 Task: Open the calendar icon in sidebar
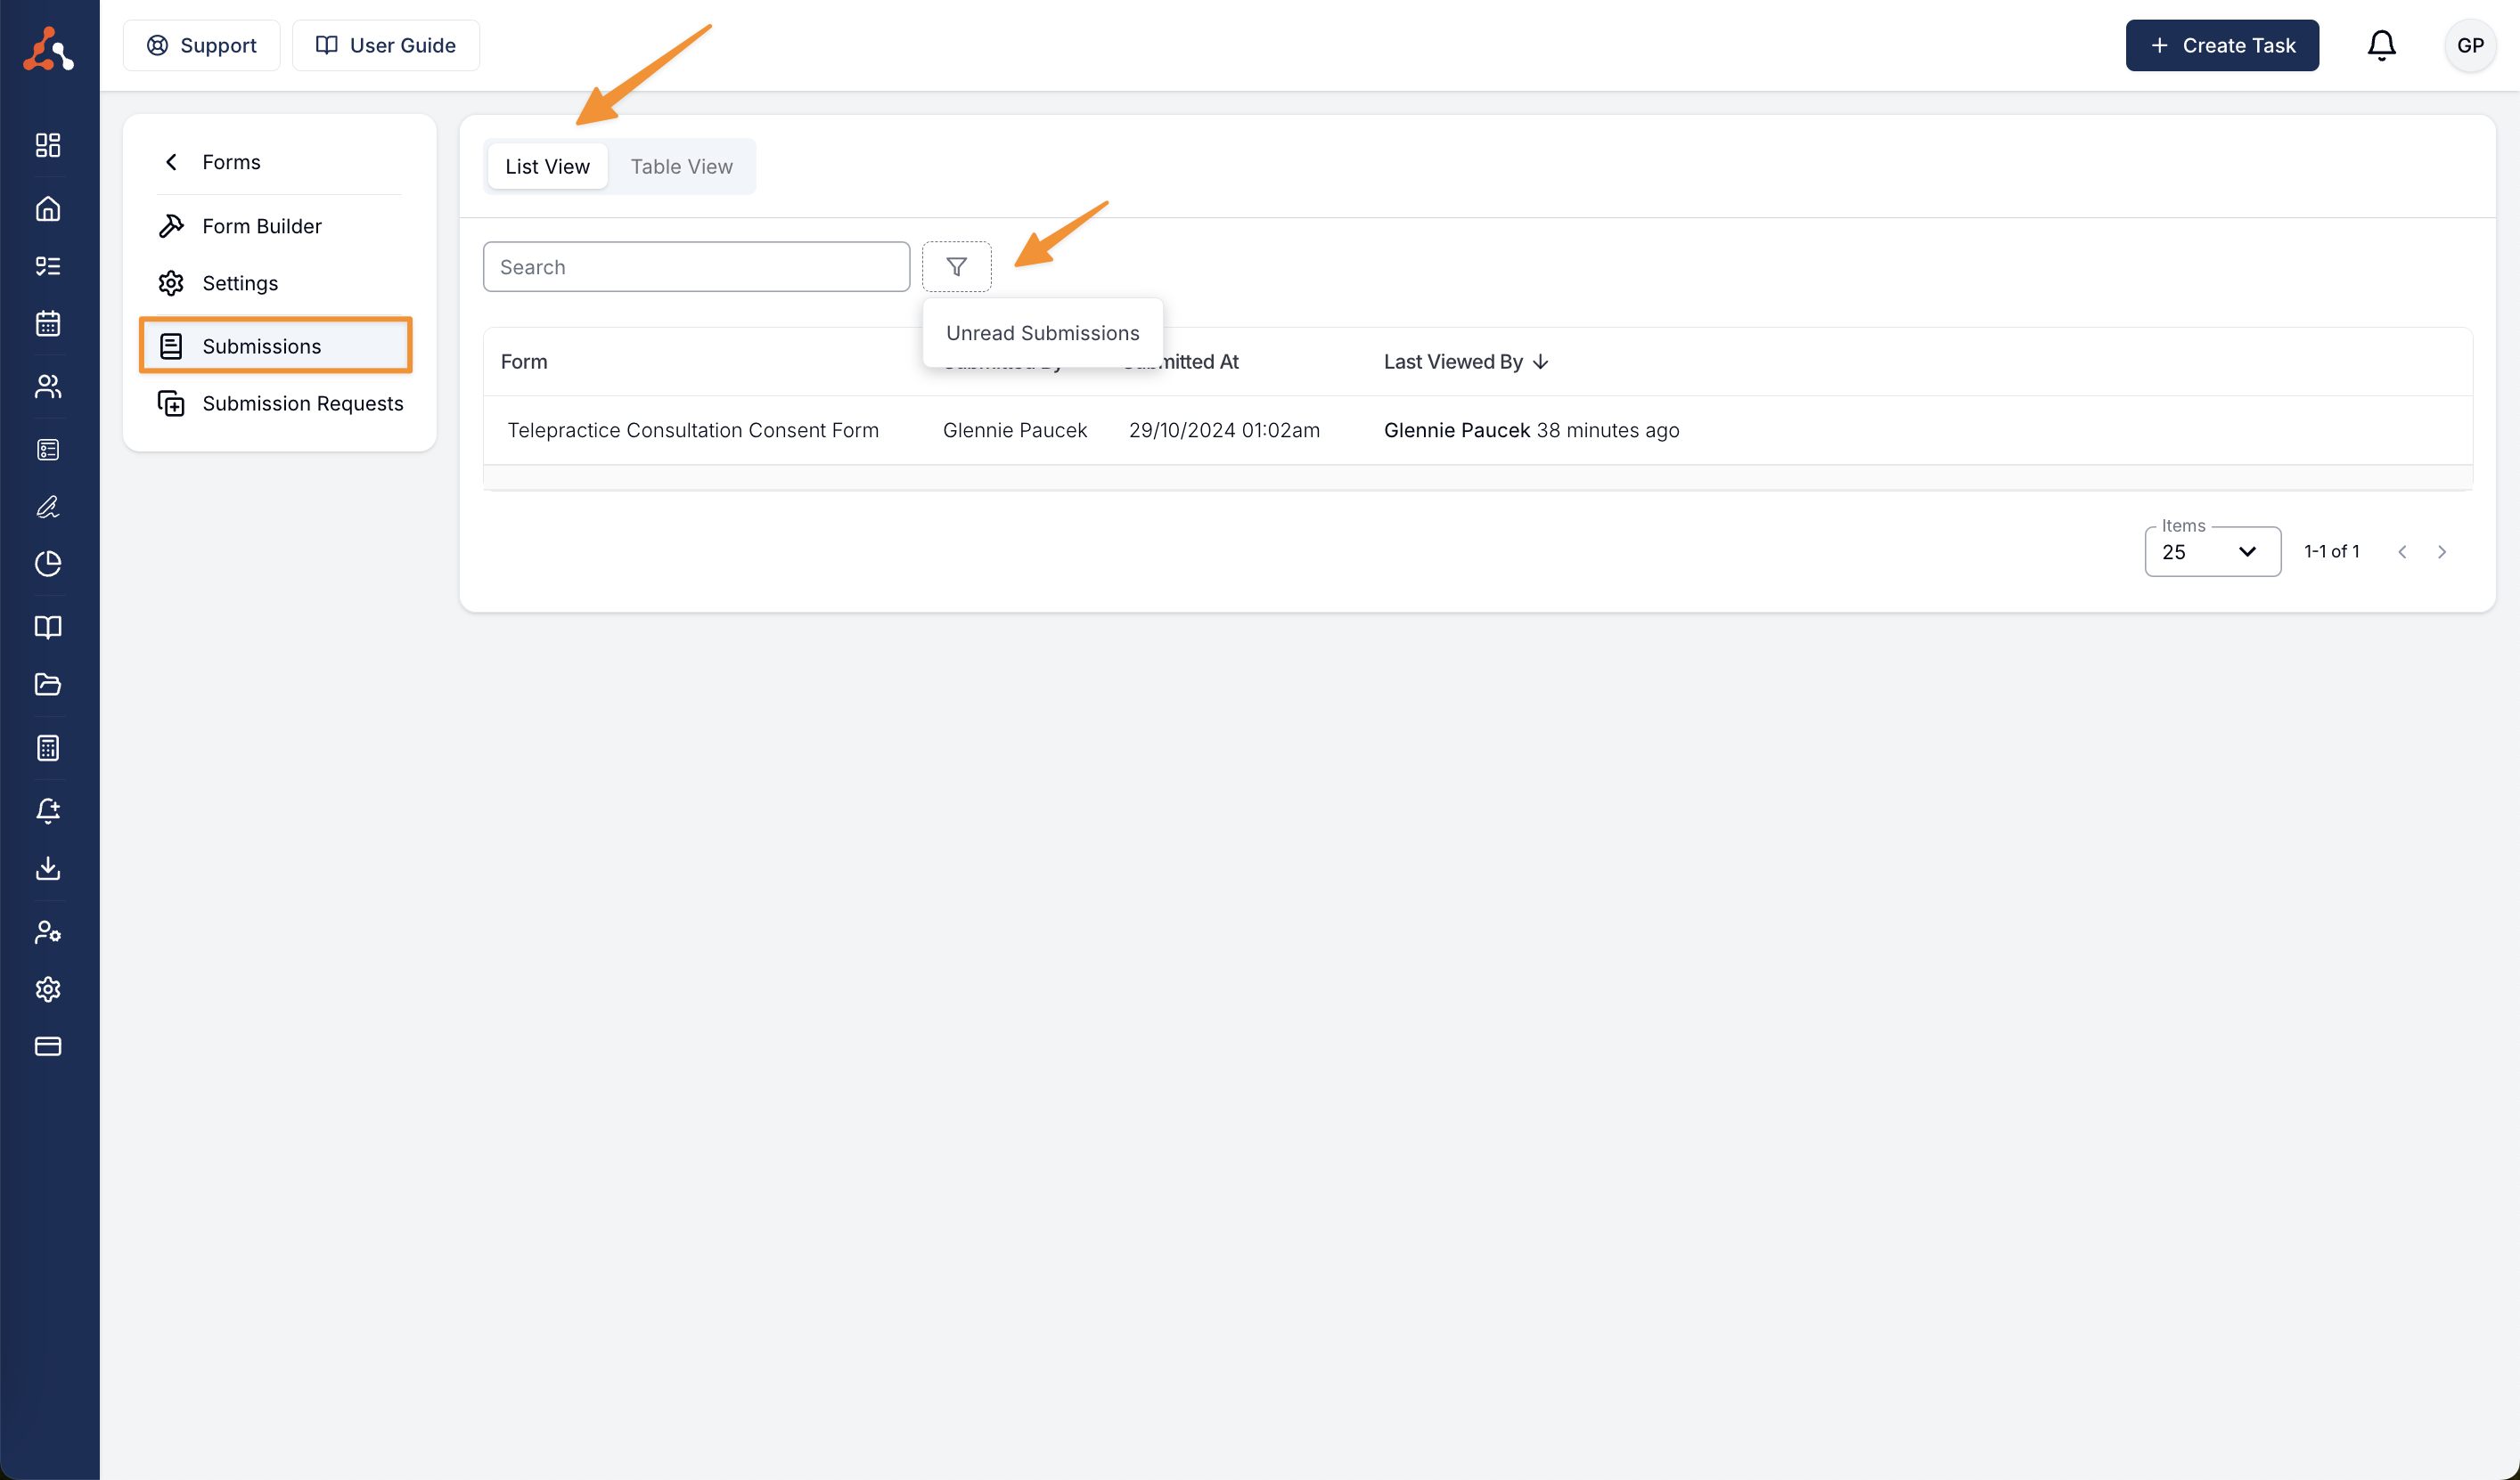(48, 324)
